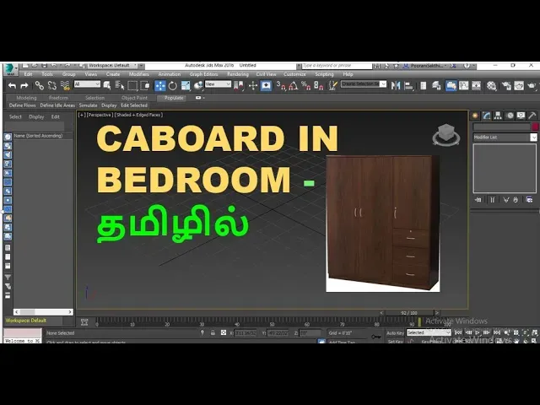
Task: Expand the Modifier List dropdown
Action: [x=533, y=137]
